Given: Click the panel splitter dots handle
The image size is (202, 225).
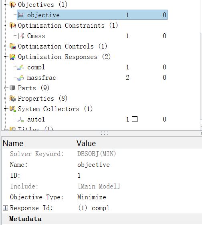Looking at the screenshot, I should pyautogui.click(x=105, y=133).
